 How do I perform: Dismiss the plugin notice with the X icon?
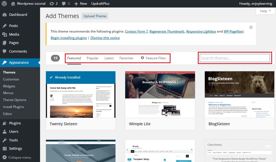[x=251, y=27]
